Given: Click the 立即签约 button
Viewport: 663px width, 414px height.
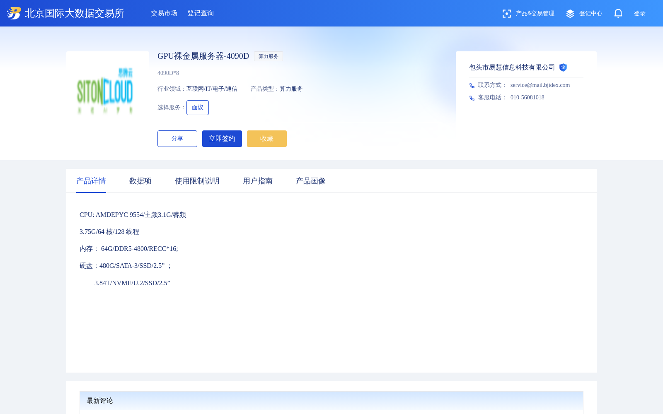Looking at the screenshot, I should [222, 139].
